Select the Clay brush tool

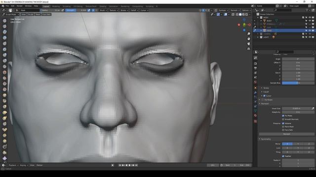pyautogui.click(x=4, y=32)
